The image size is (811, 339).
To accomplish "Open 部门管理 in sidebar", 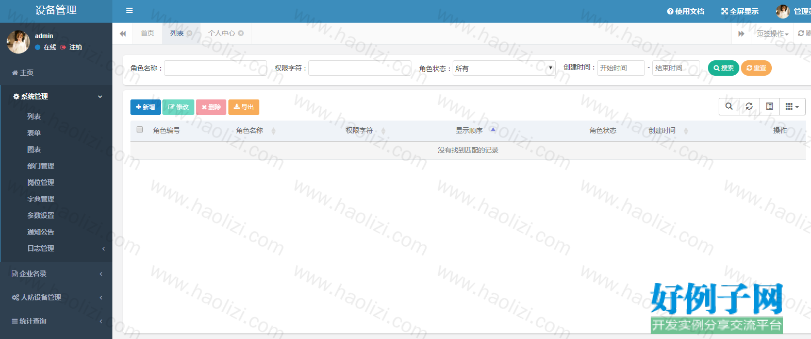I will pos(41,166).
